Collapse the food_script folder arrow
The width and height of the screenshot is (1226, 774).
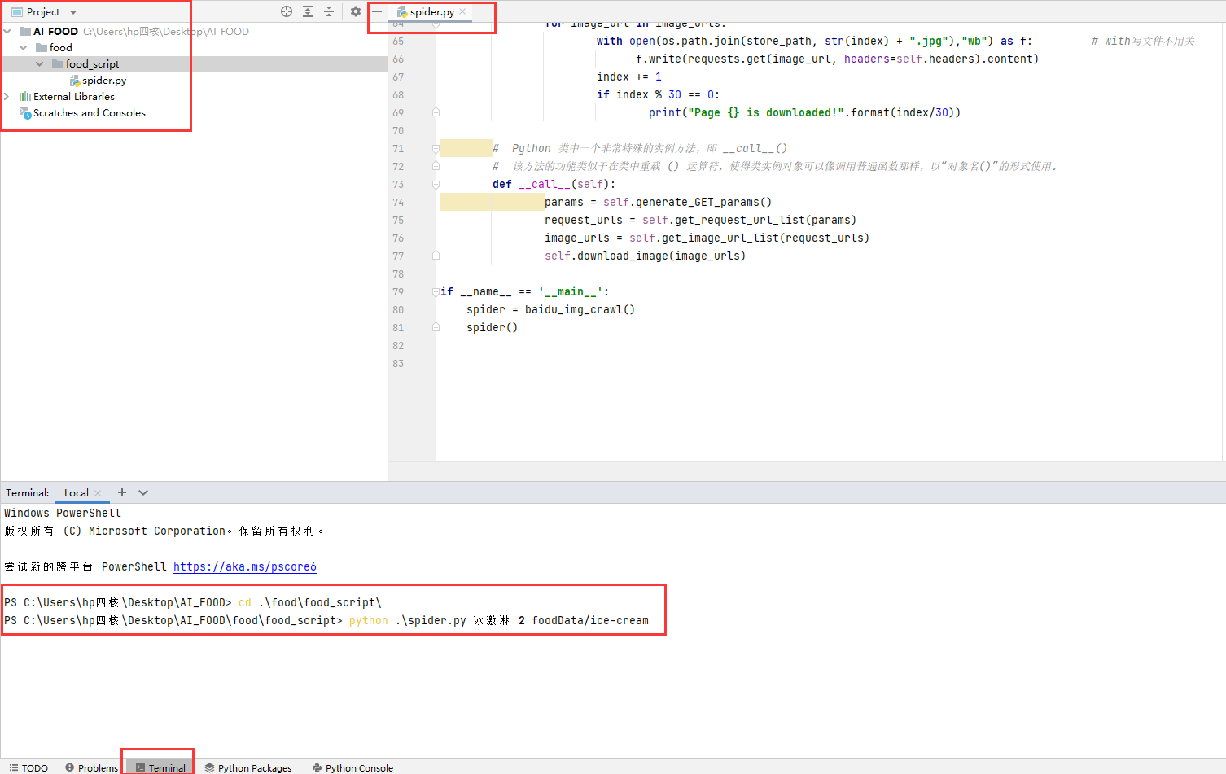point(40,64)
